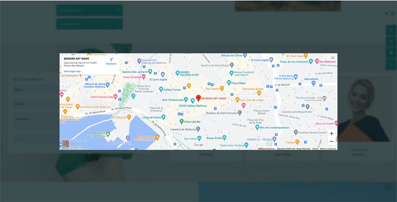This screenshot has height=202, width=397.
Task: Close the map popup
Action: tap(333, 58)
